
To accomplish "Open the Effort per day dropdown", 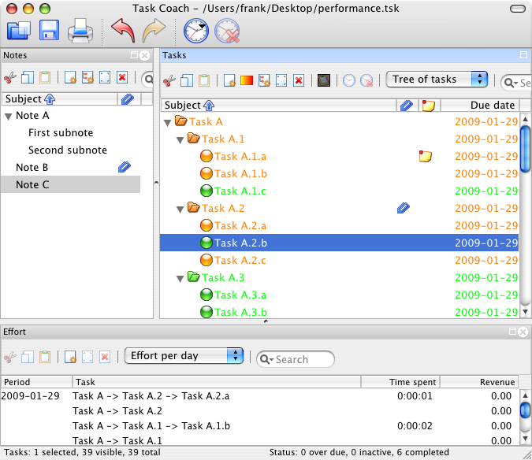I will 184,355.
